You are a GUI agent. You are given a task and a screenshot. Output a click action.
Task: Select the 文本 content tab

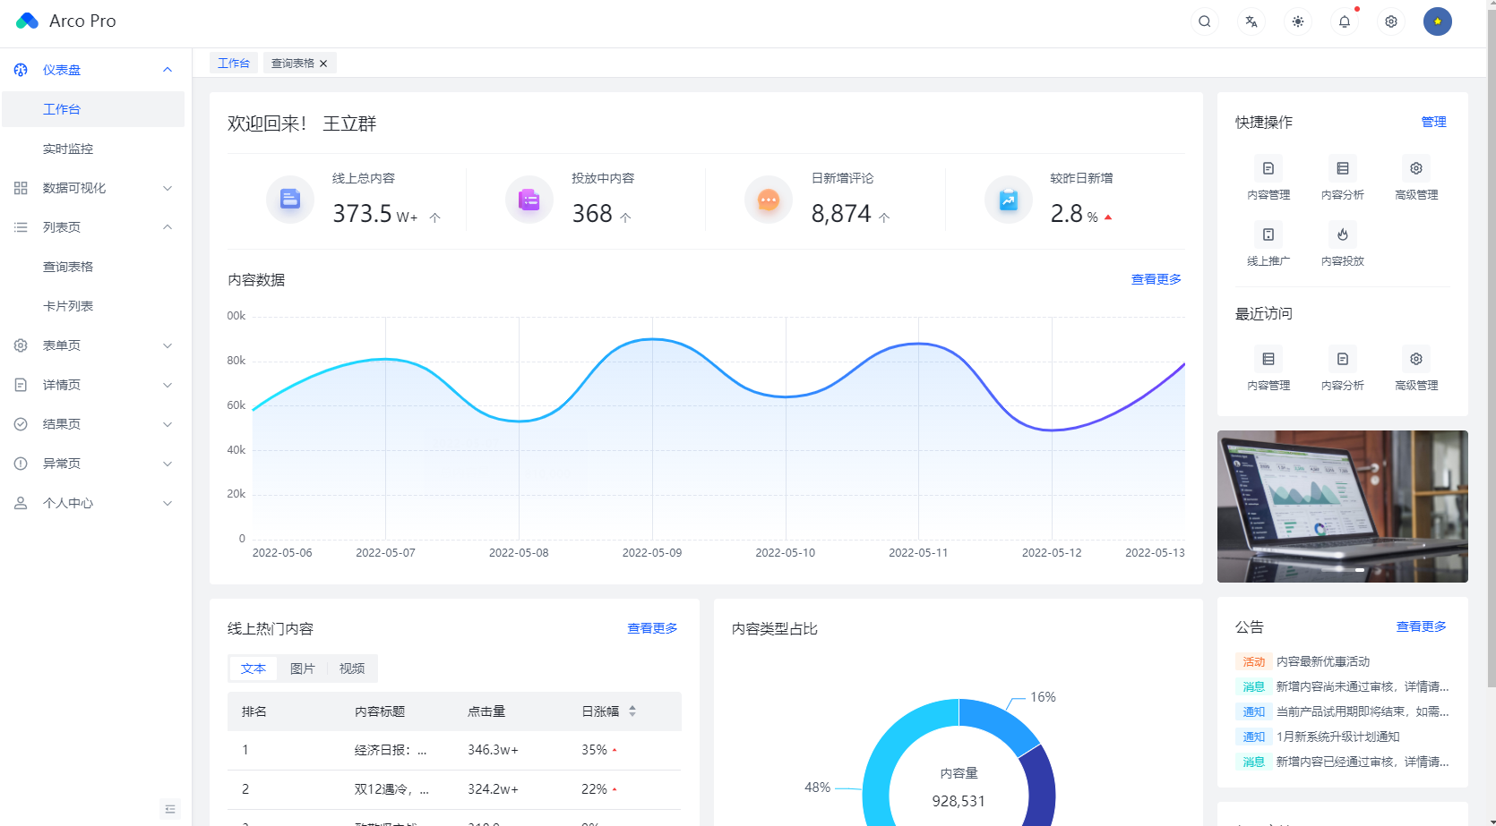254,668
